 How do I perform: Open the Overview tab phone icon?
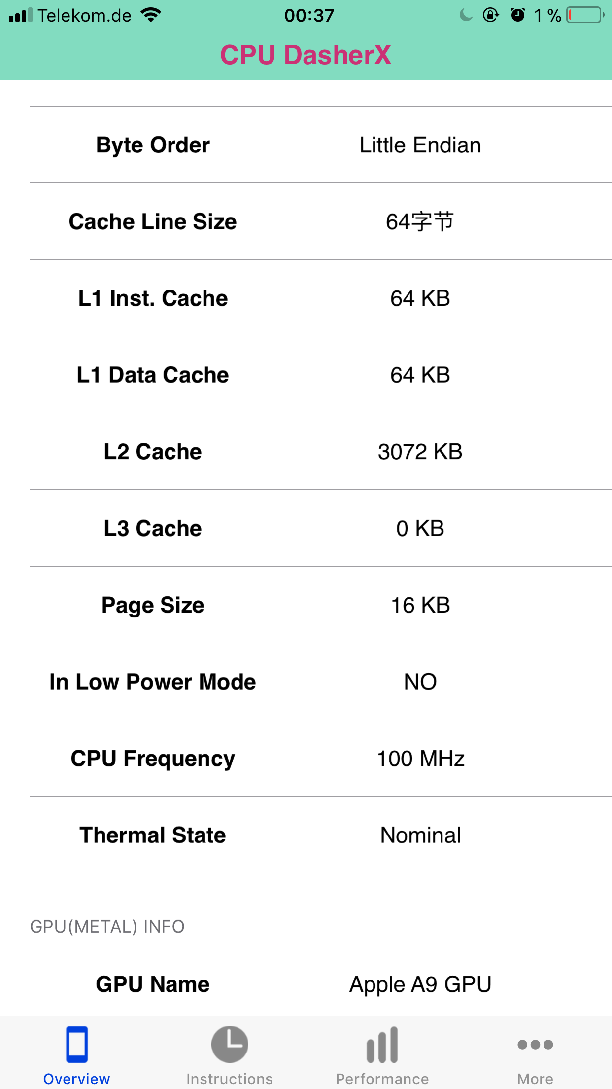coord(77,1044)
